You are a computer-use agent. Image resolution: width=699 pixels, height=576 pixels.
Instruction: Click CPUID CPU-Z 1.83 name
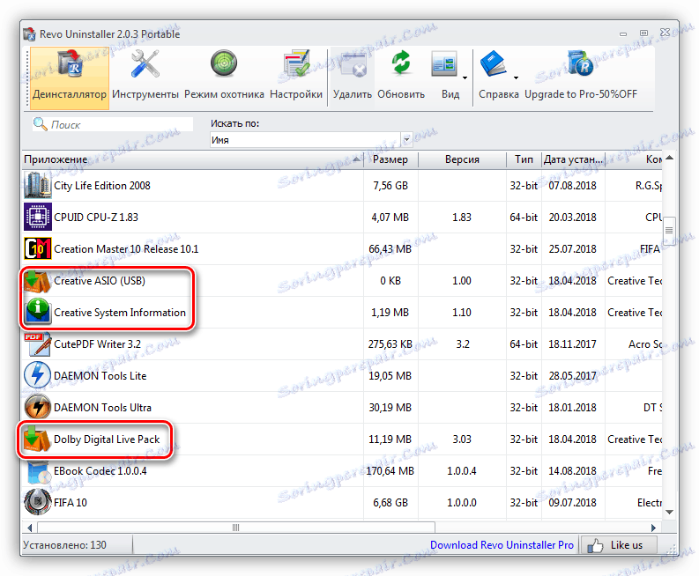(x=96, y=218)
